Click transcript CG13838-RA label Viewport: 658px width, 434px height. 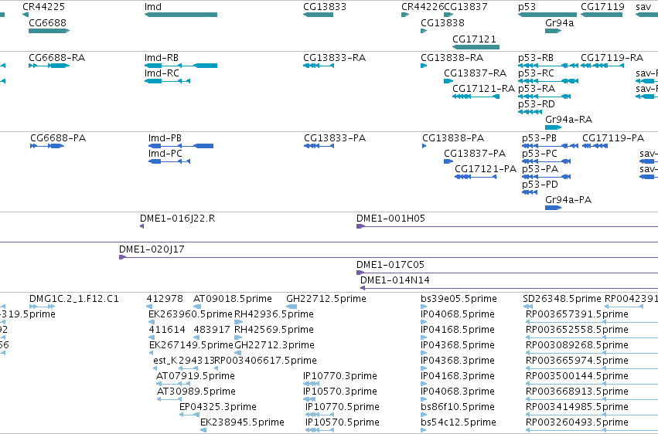coord(452,57)
